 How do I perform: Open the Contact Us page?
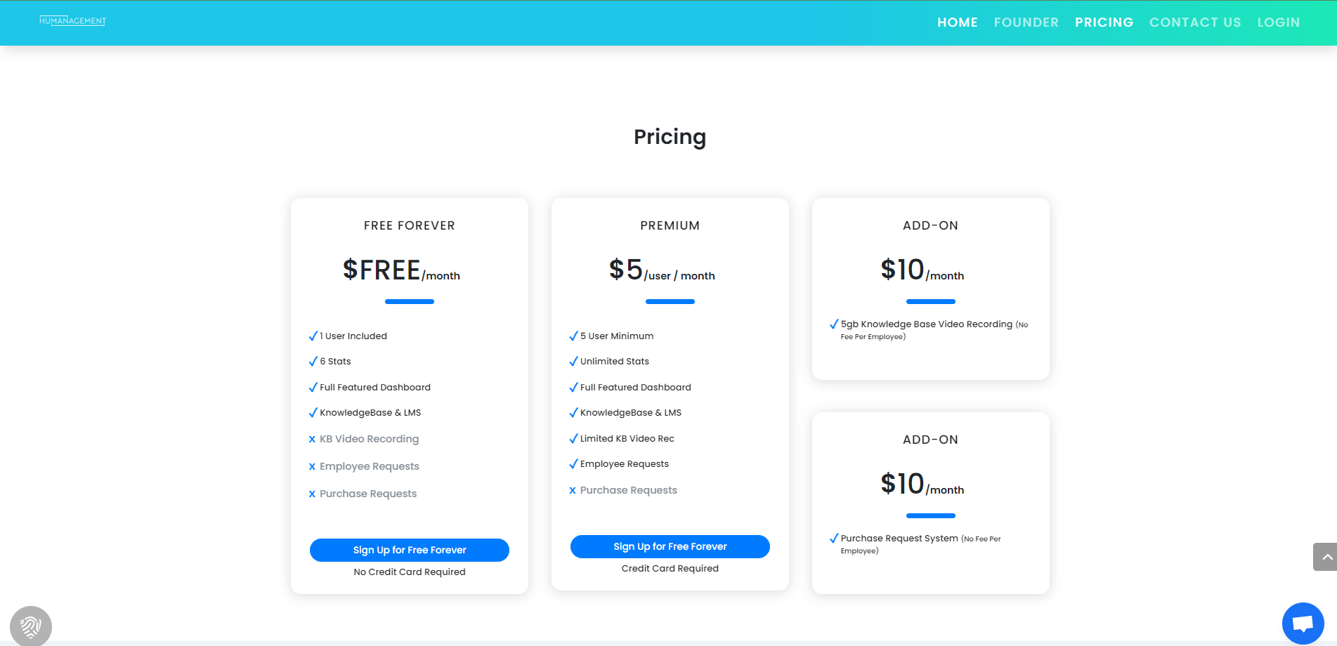point(1195,22)
